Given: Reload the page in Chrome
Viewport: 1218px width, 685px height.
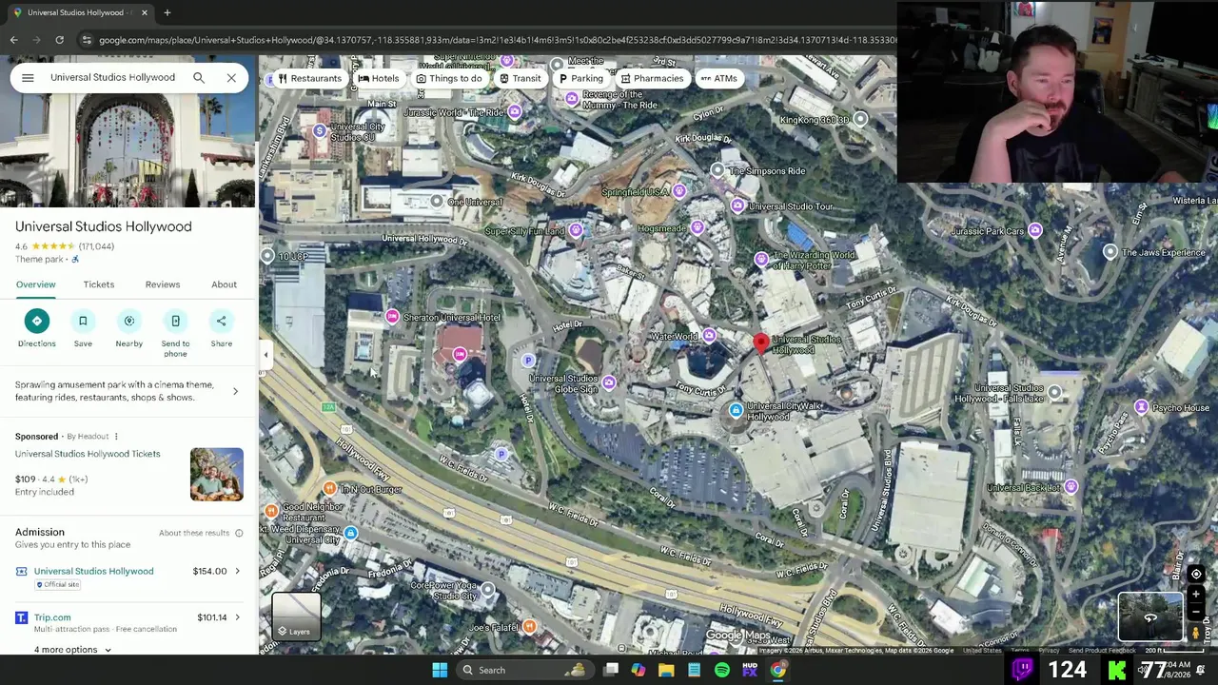Looking at the screenshot, I should tap(59, 40).
